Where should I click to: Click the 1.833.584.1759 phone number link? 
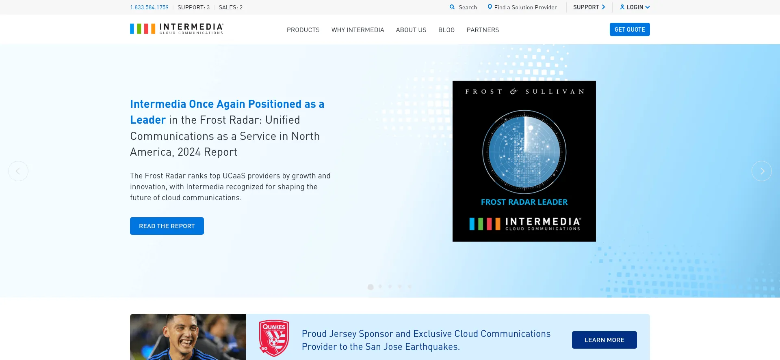point(149,7)
